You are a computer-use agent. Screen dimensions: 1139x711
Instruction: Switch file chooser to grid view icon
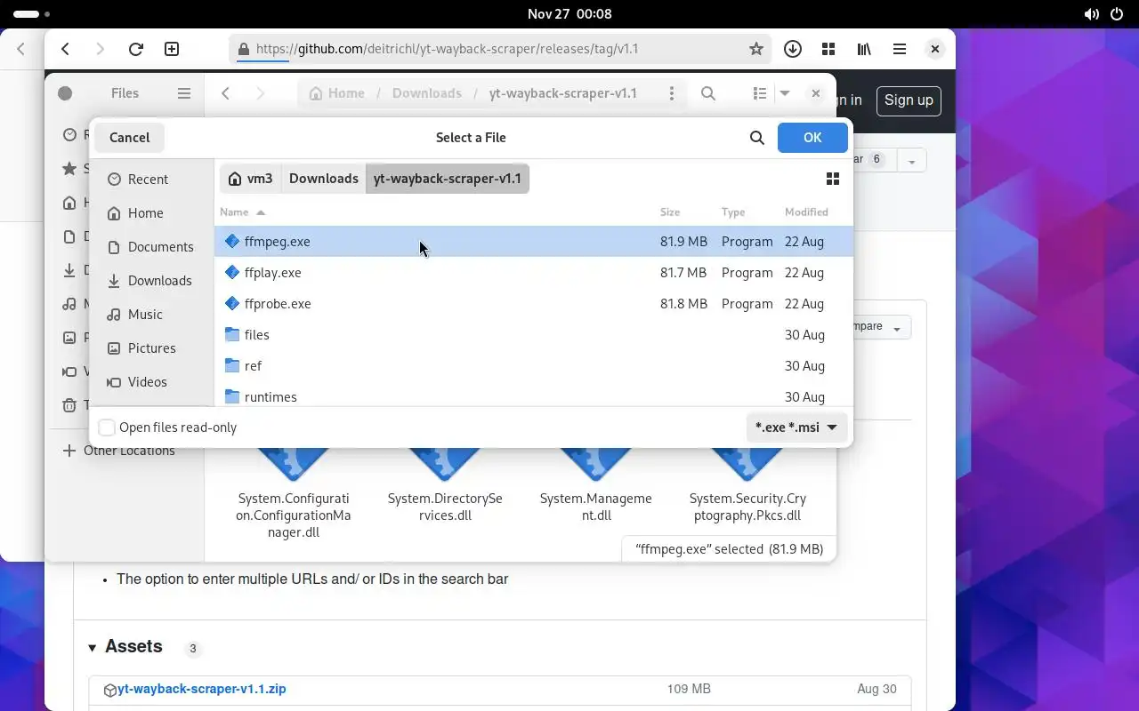click(x=833, y=179)
